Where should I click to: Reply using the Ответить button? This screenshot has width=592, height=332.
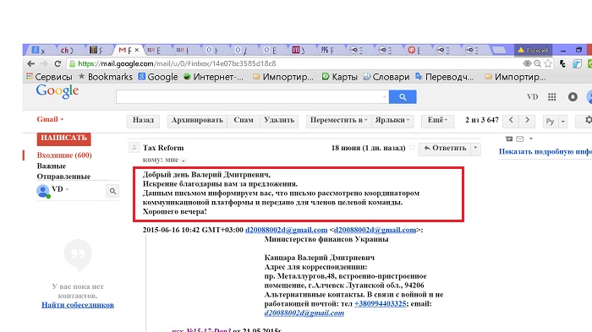pos(445,148)
